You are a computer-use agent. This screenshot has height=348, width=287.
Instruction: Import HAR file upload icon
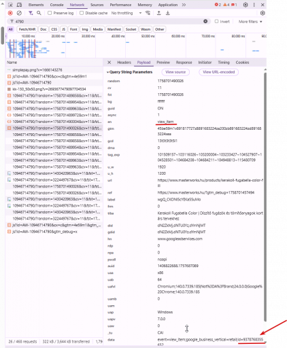[159, 13]
